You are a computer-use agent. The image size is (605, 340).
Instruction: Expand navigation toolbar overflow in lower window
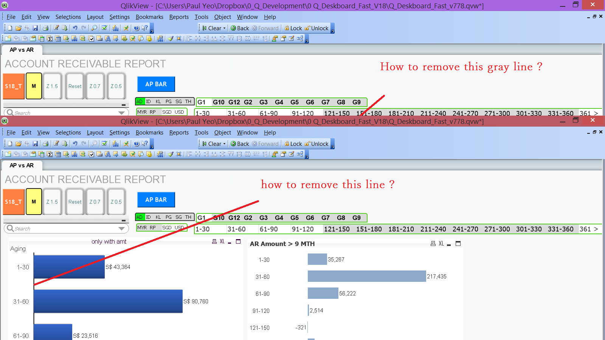coord(333,144)
